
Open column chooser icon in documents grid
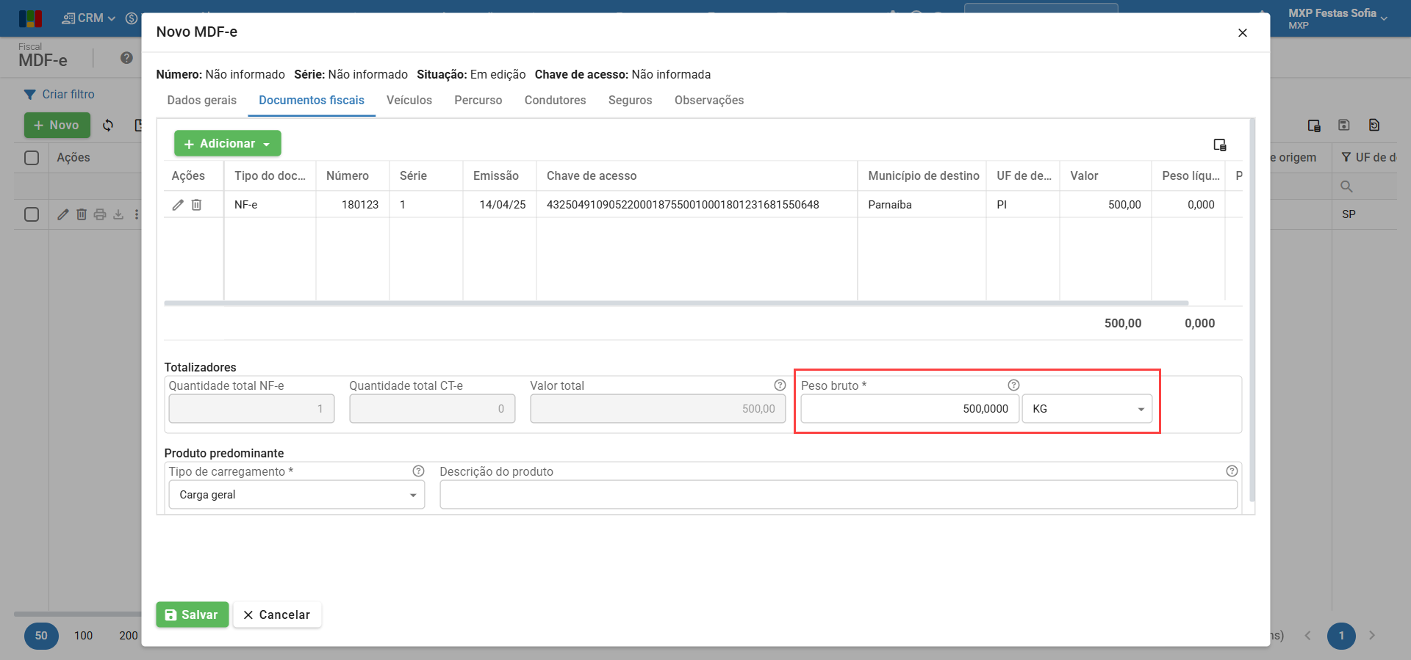[x=1219, y=145]
